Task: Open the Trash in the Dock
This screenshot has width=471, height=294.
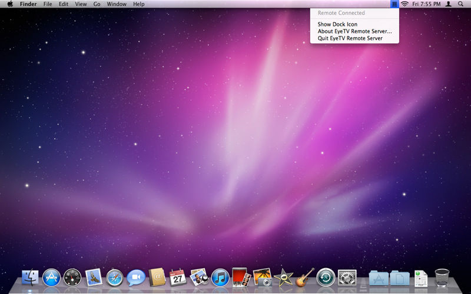Action: click(442, 278)
